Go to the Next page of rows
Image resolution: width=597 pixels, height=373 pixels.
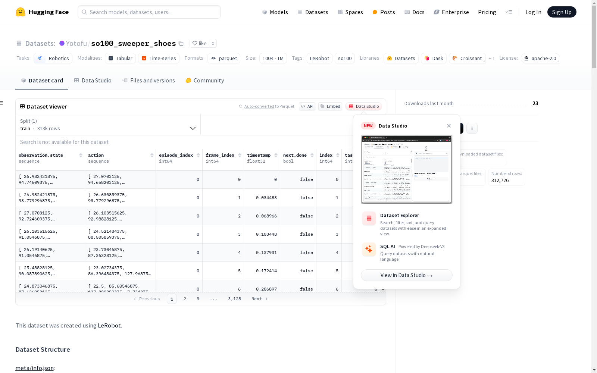click(x=260, y=299)
